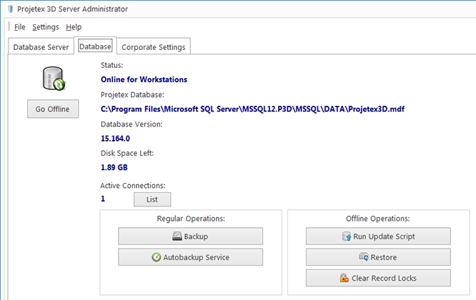Click the database status icon
Image resolution: width=476 pixels, height=300 pixels.
(x=54, y=79)
